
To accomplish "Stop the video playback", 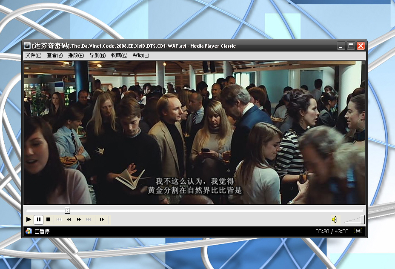I will click(x=48, y=219).
